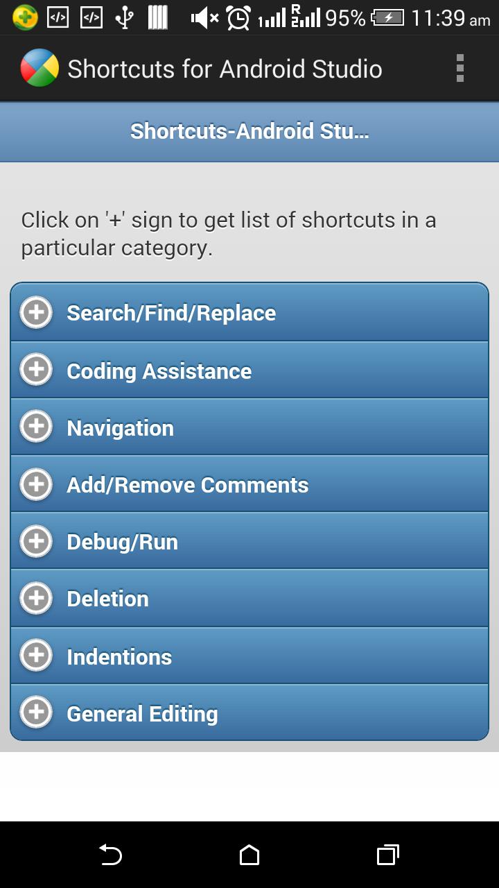The height and width of the screenshot is (888, 499).
Task: Expand the General Editing section
Action: (x=142, y=713)
